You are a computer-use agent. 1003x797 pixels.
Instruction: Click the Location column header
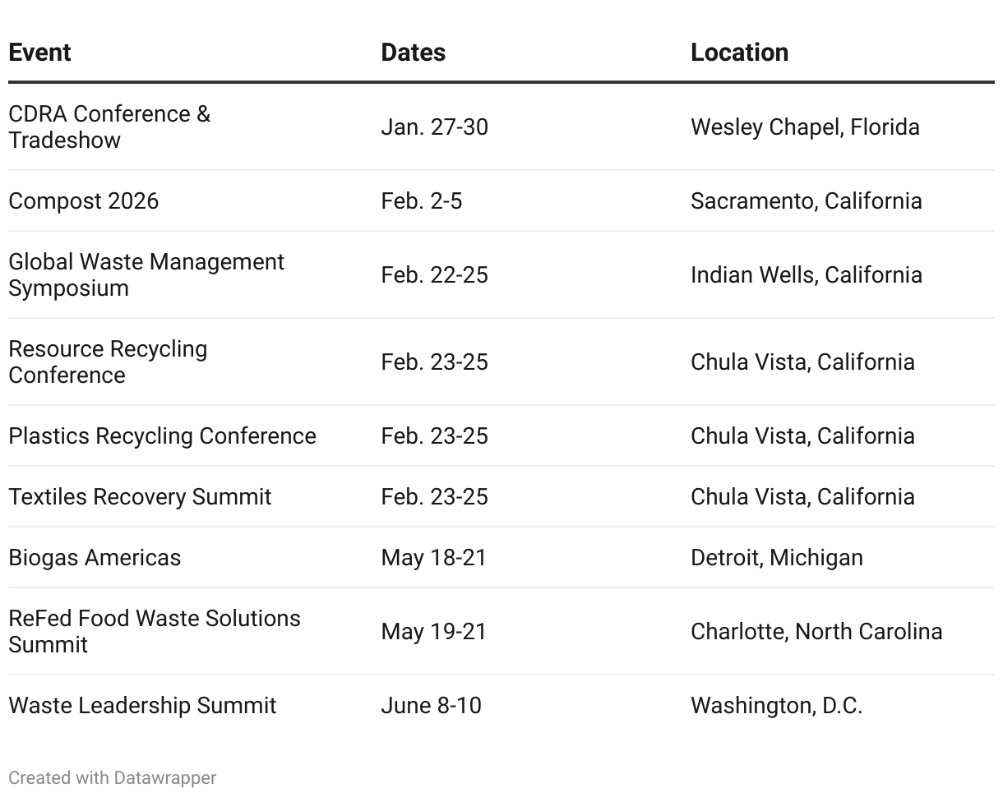(x=739, y=53)
